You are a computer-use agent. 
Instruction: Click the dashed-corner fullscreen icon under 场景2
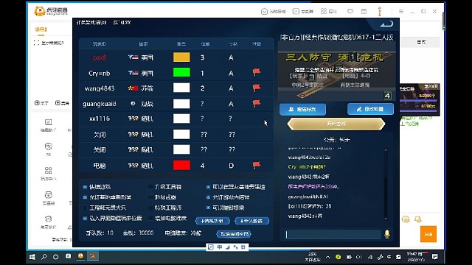36,43
